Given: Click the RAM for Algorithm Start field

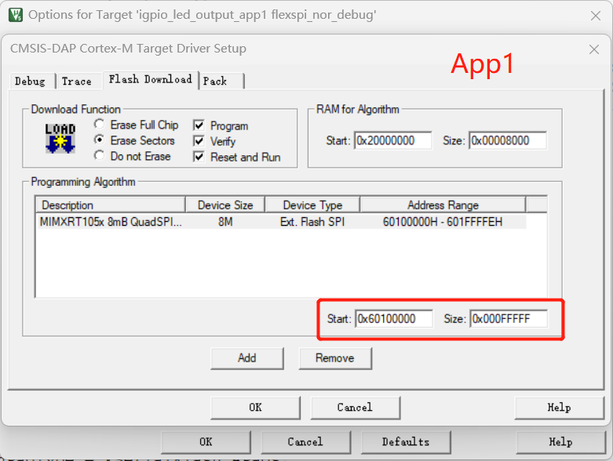Looking at the screenshot, I should coord(393,140).
